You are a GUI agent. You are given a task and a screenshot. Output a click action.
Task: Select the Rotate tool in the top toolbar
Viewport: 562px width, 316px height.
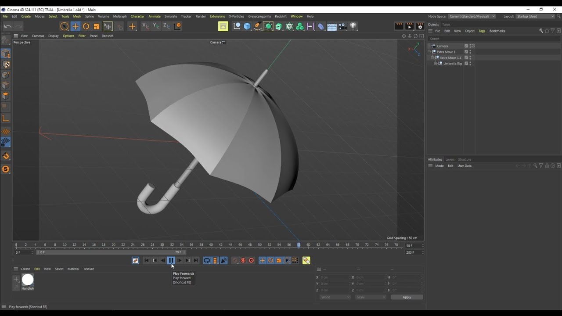point(86,26)
